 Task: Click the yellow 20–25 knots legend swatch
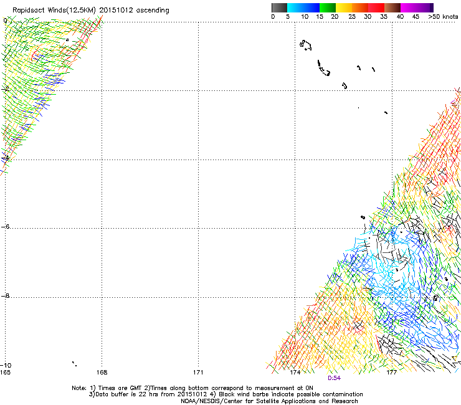344,7
